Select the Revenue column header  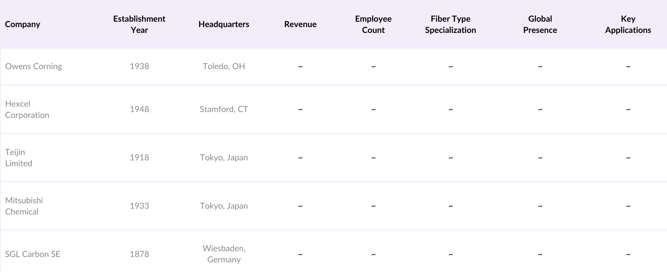coord(300,24)
